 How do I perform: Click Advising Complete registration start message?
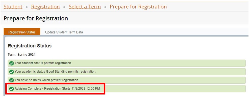(x=57, y=89)
